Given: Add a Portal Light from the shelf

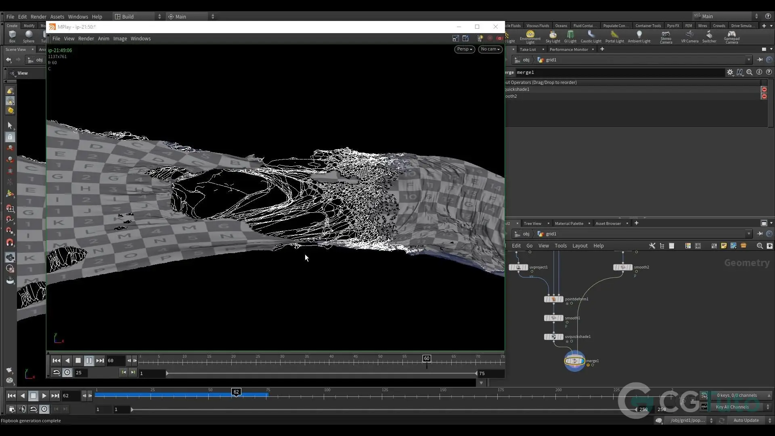Looking at the screenshot, I should pyautogui.click(x=614, y=37).
